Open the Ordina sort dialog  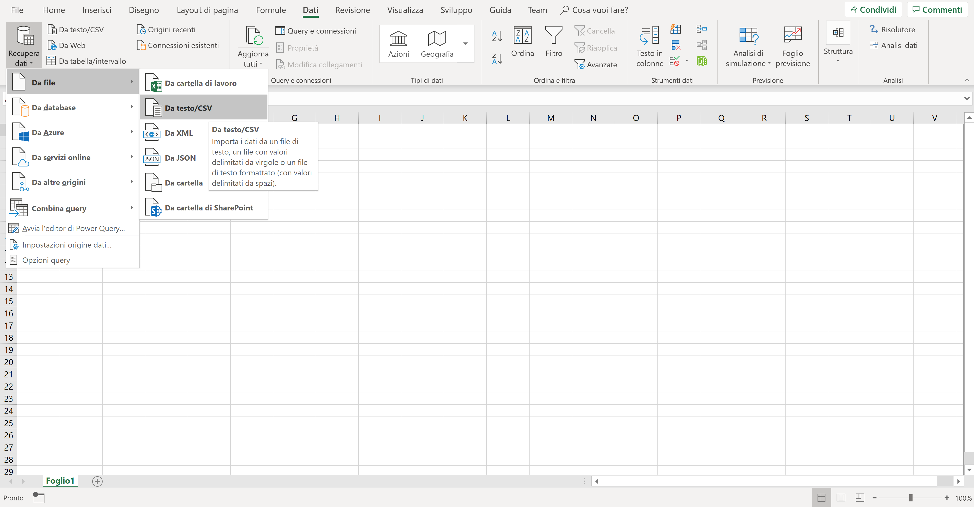522,42
